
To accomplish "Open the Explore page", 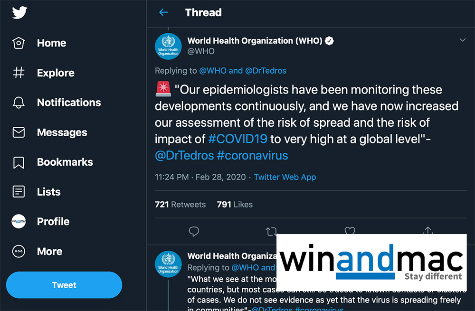I will click(56, 73).
